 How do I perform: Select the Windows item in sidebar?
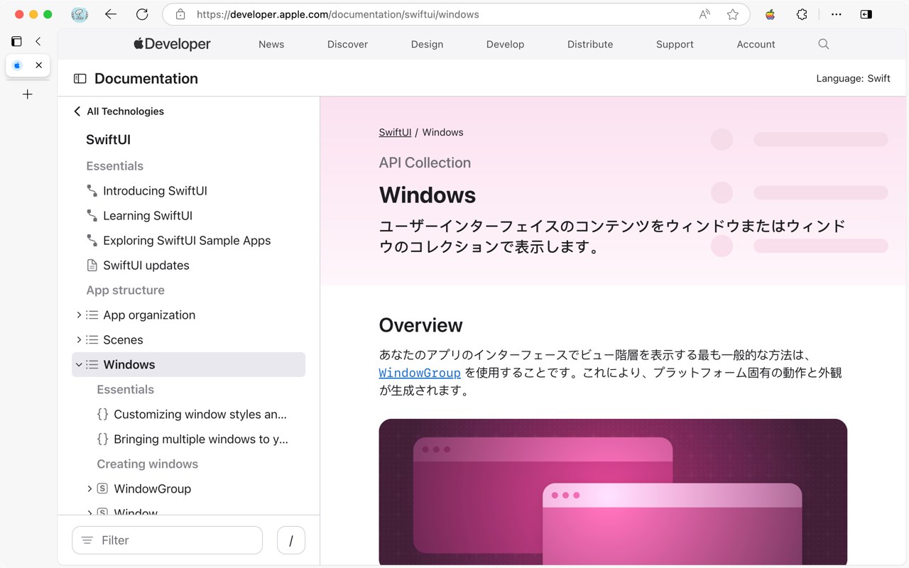pos(189,365)
